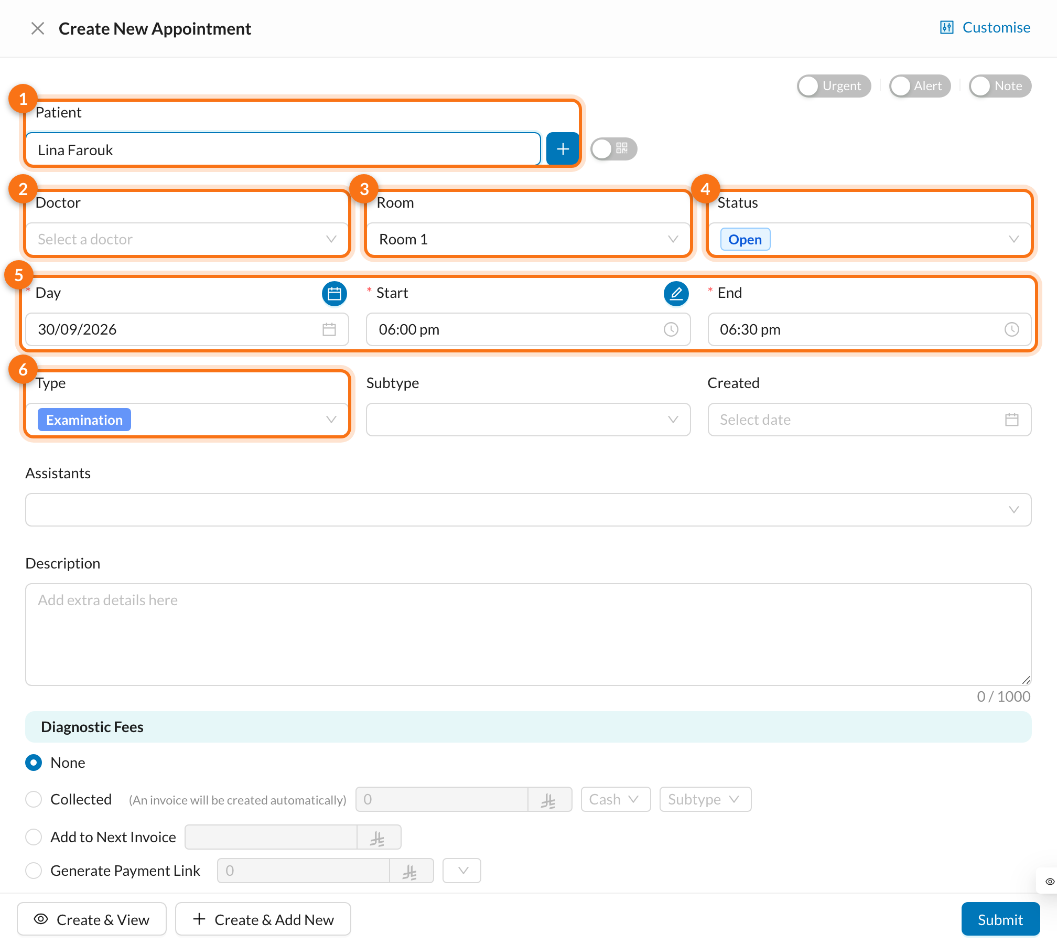This screenshot has width=1057, height=944.
Task: Select the Generate Payment Link radio button
Action: [34, 871]
